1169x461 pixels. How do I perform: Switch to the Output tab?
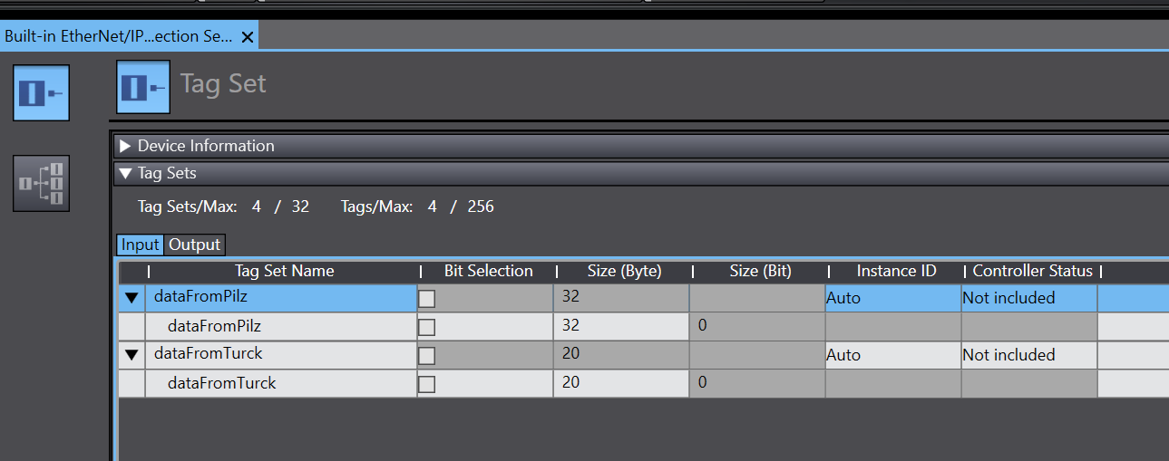(194, 245)
